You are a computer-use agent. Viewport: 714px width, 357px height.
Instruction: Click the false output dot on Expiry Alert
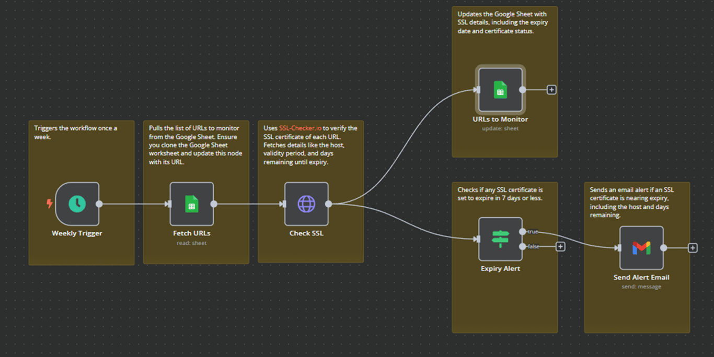522,246
